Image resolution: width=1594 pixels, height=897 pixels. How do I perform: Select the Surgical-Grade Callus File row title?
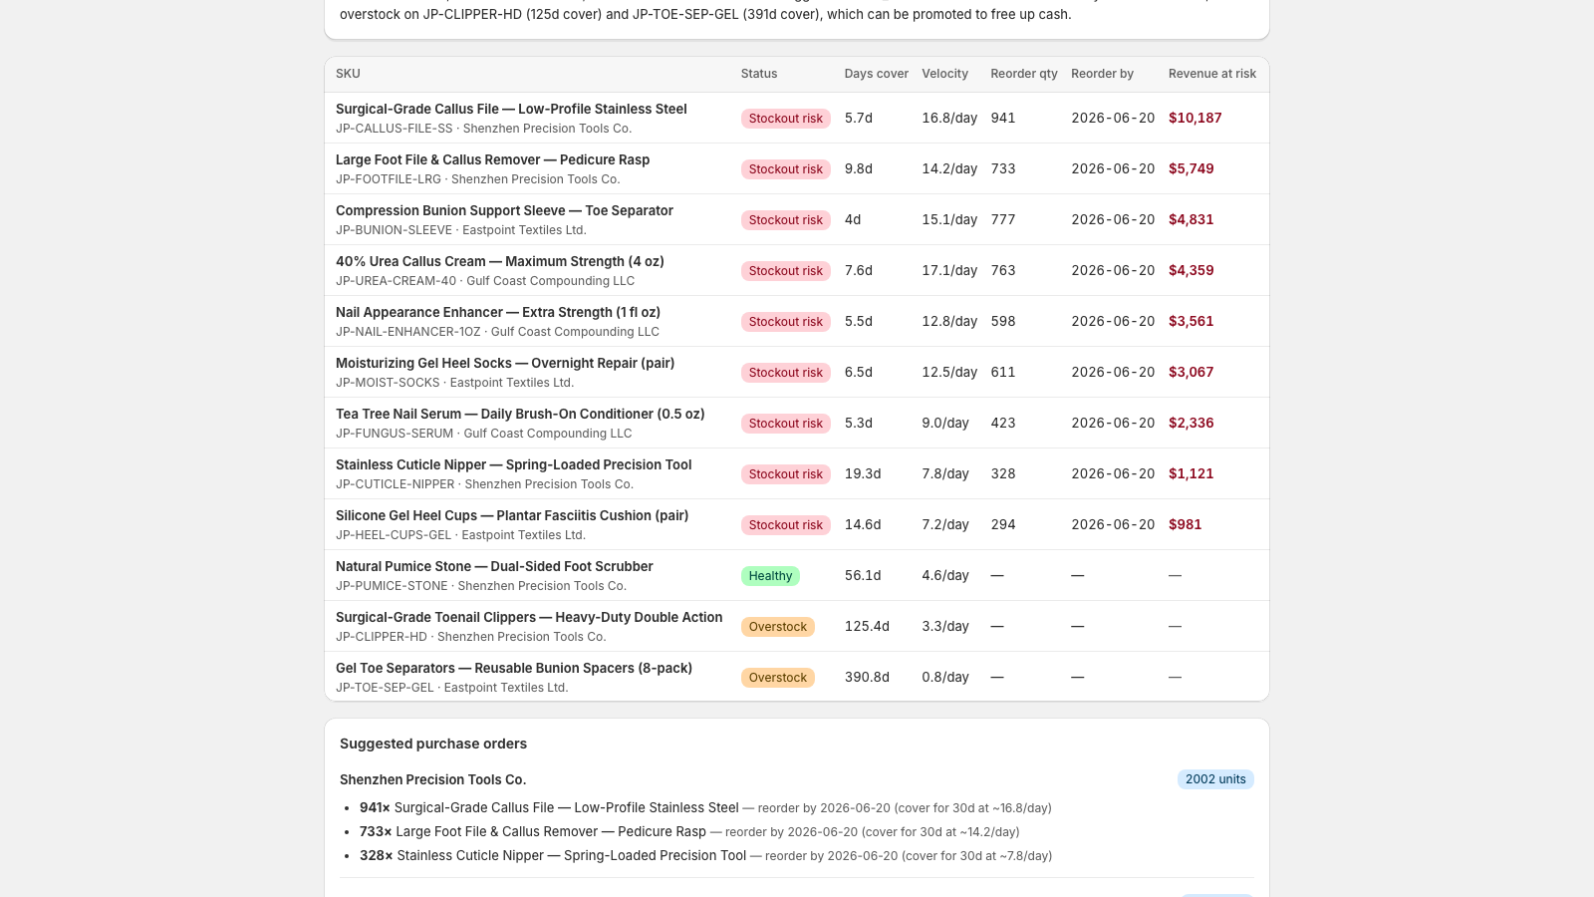coord(511,110)
